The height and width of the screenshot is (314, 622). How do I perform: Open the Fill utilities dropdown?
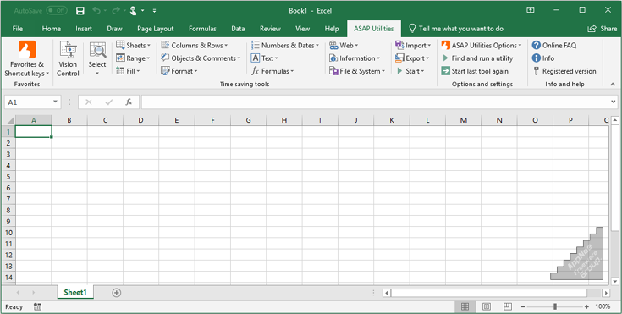click(x=128, y=71)
